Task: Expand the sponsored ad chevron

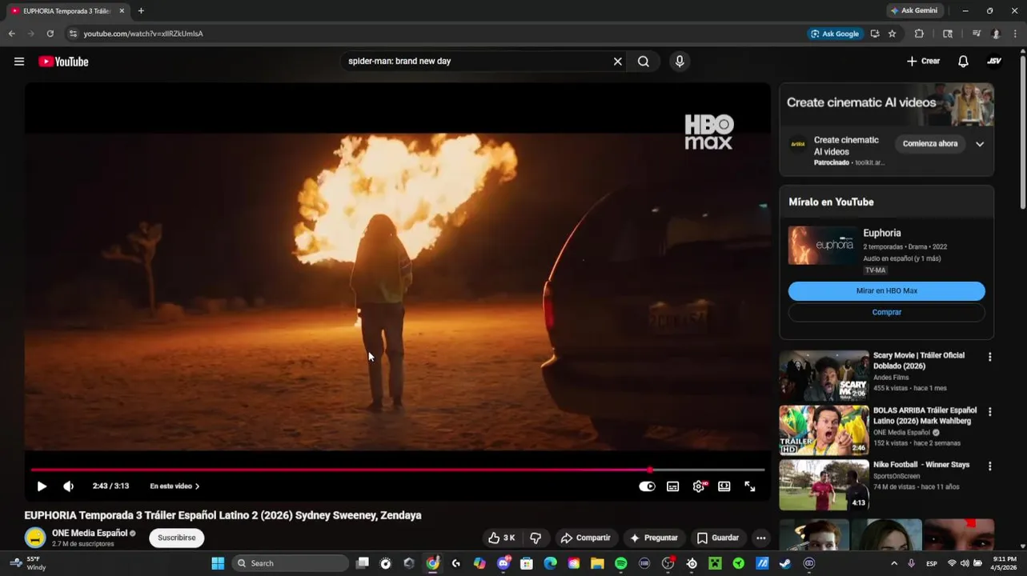Action: tap(980, 144)
